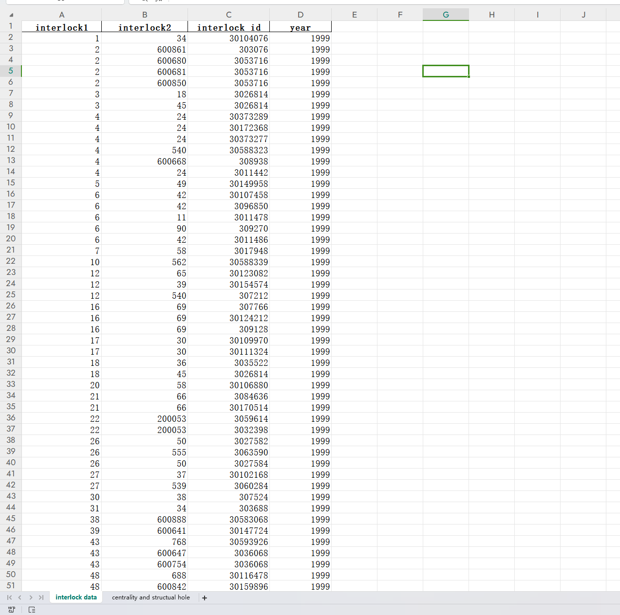Select the 'interlock data' sheet tab
This screenshot has width=620, height=615.
pos(76,597)
